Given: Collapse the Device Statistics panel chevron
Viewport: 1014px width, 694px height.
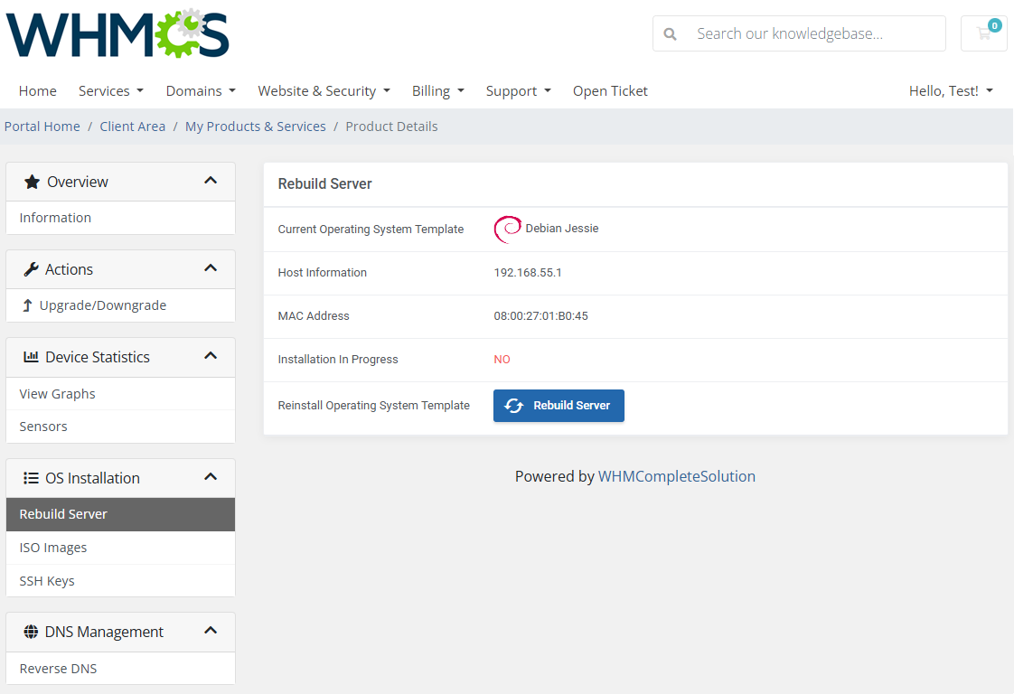Looking at the screenshot, I should coord(211,356).
